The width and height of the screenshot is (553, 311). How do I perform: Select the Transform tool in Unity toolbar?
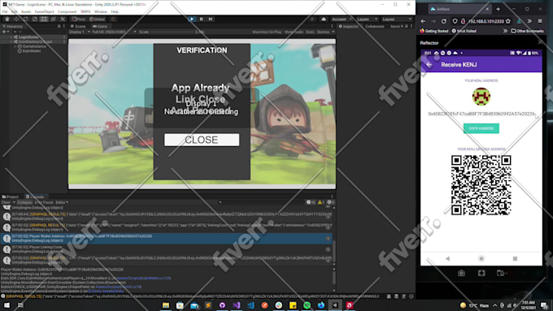pos(53,19)
